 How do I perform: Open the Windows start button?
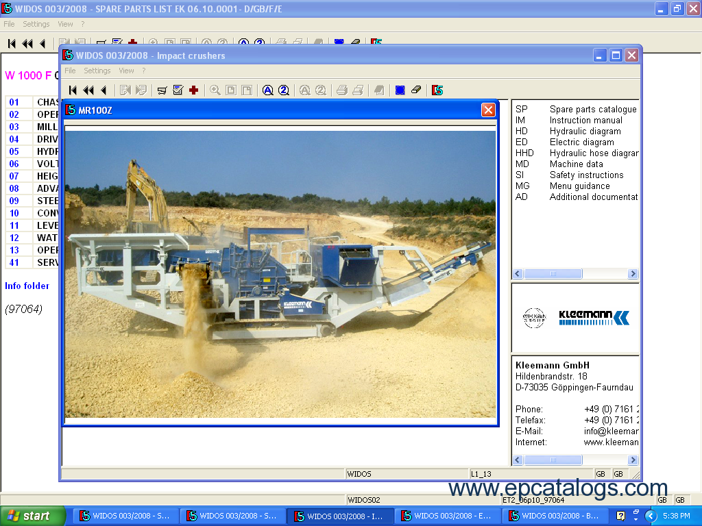point(33,516)
